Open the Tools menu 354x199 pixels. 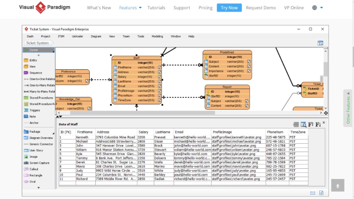[141, 36]
